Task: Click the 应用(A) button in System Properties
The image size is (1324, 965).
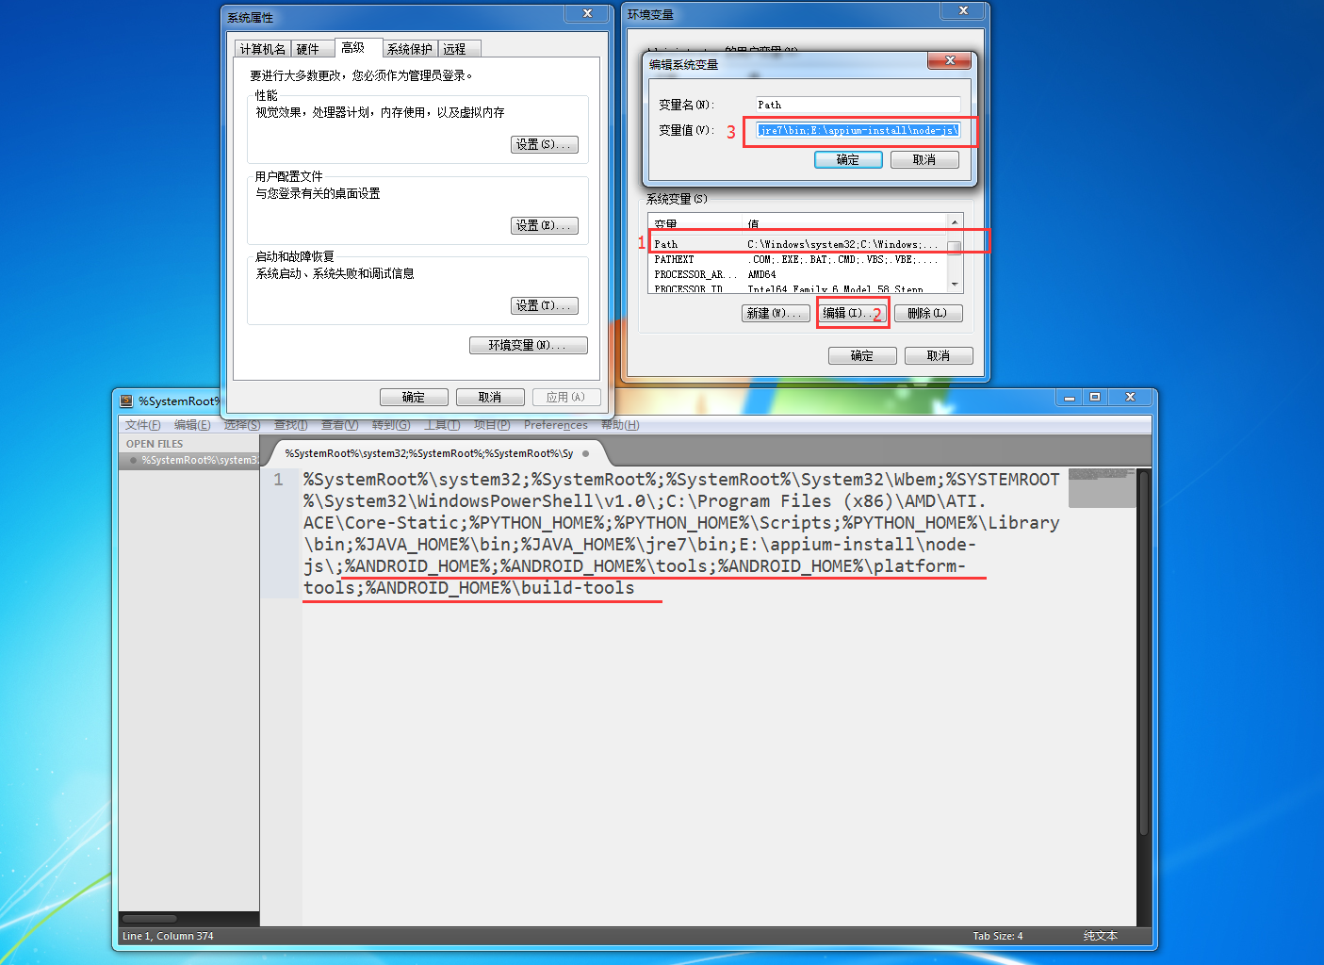Action: pos(566,397)
